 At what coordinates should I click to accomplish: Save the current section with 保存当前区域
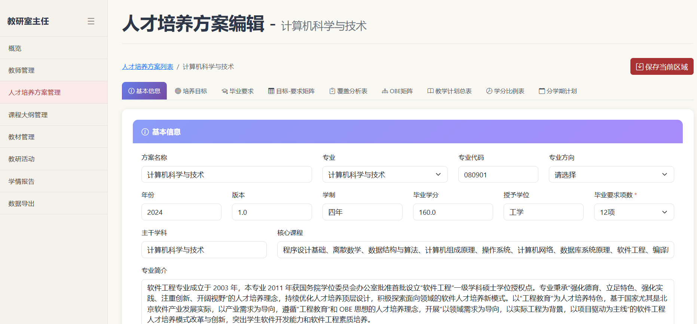pos(662,67)
